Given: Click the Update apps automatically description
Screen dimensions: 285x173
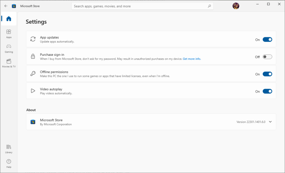Looking at the screenshot, I should [x=57, y=42].
